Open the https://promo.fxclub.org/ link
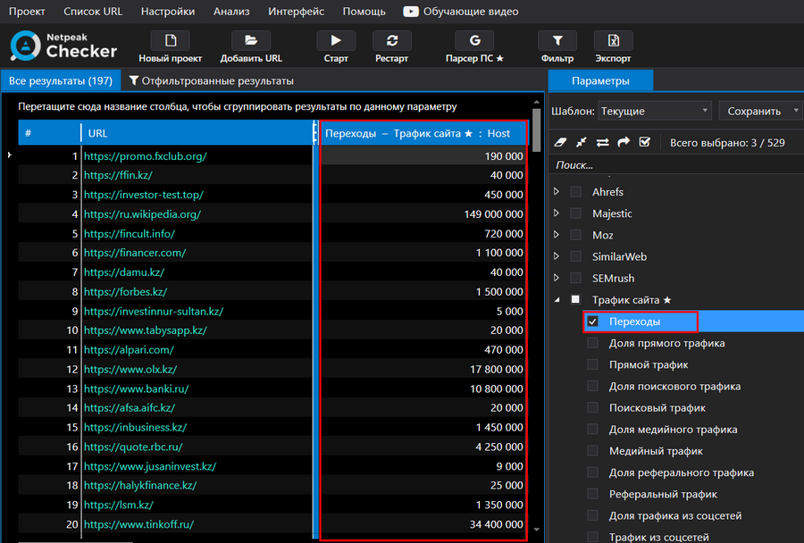 145,156
